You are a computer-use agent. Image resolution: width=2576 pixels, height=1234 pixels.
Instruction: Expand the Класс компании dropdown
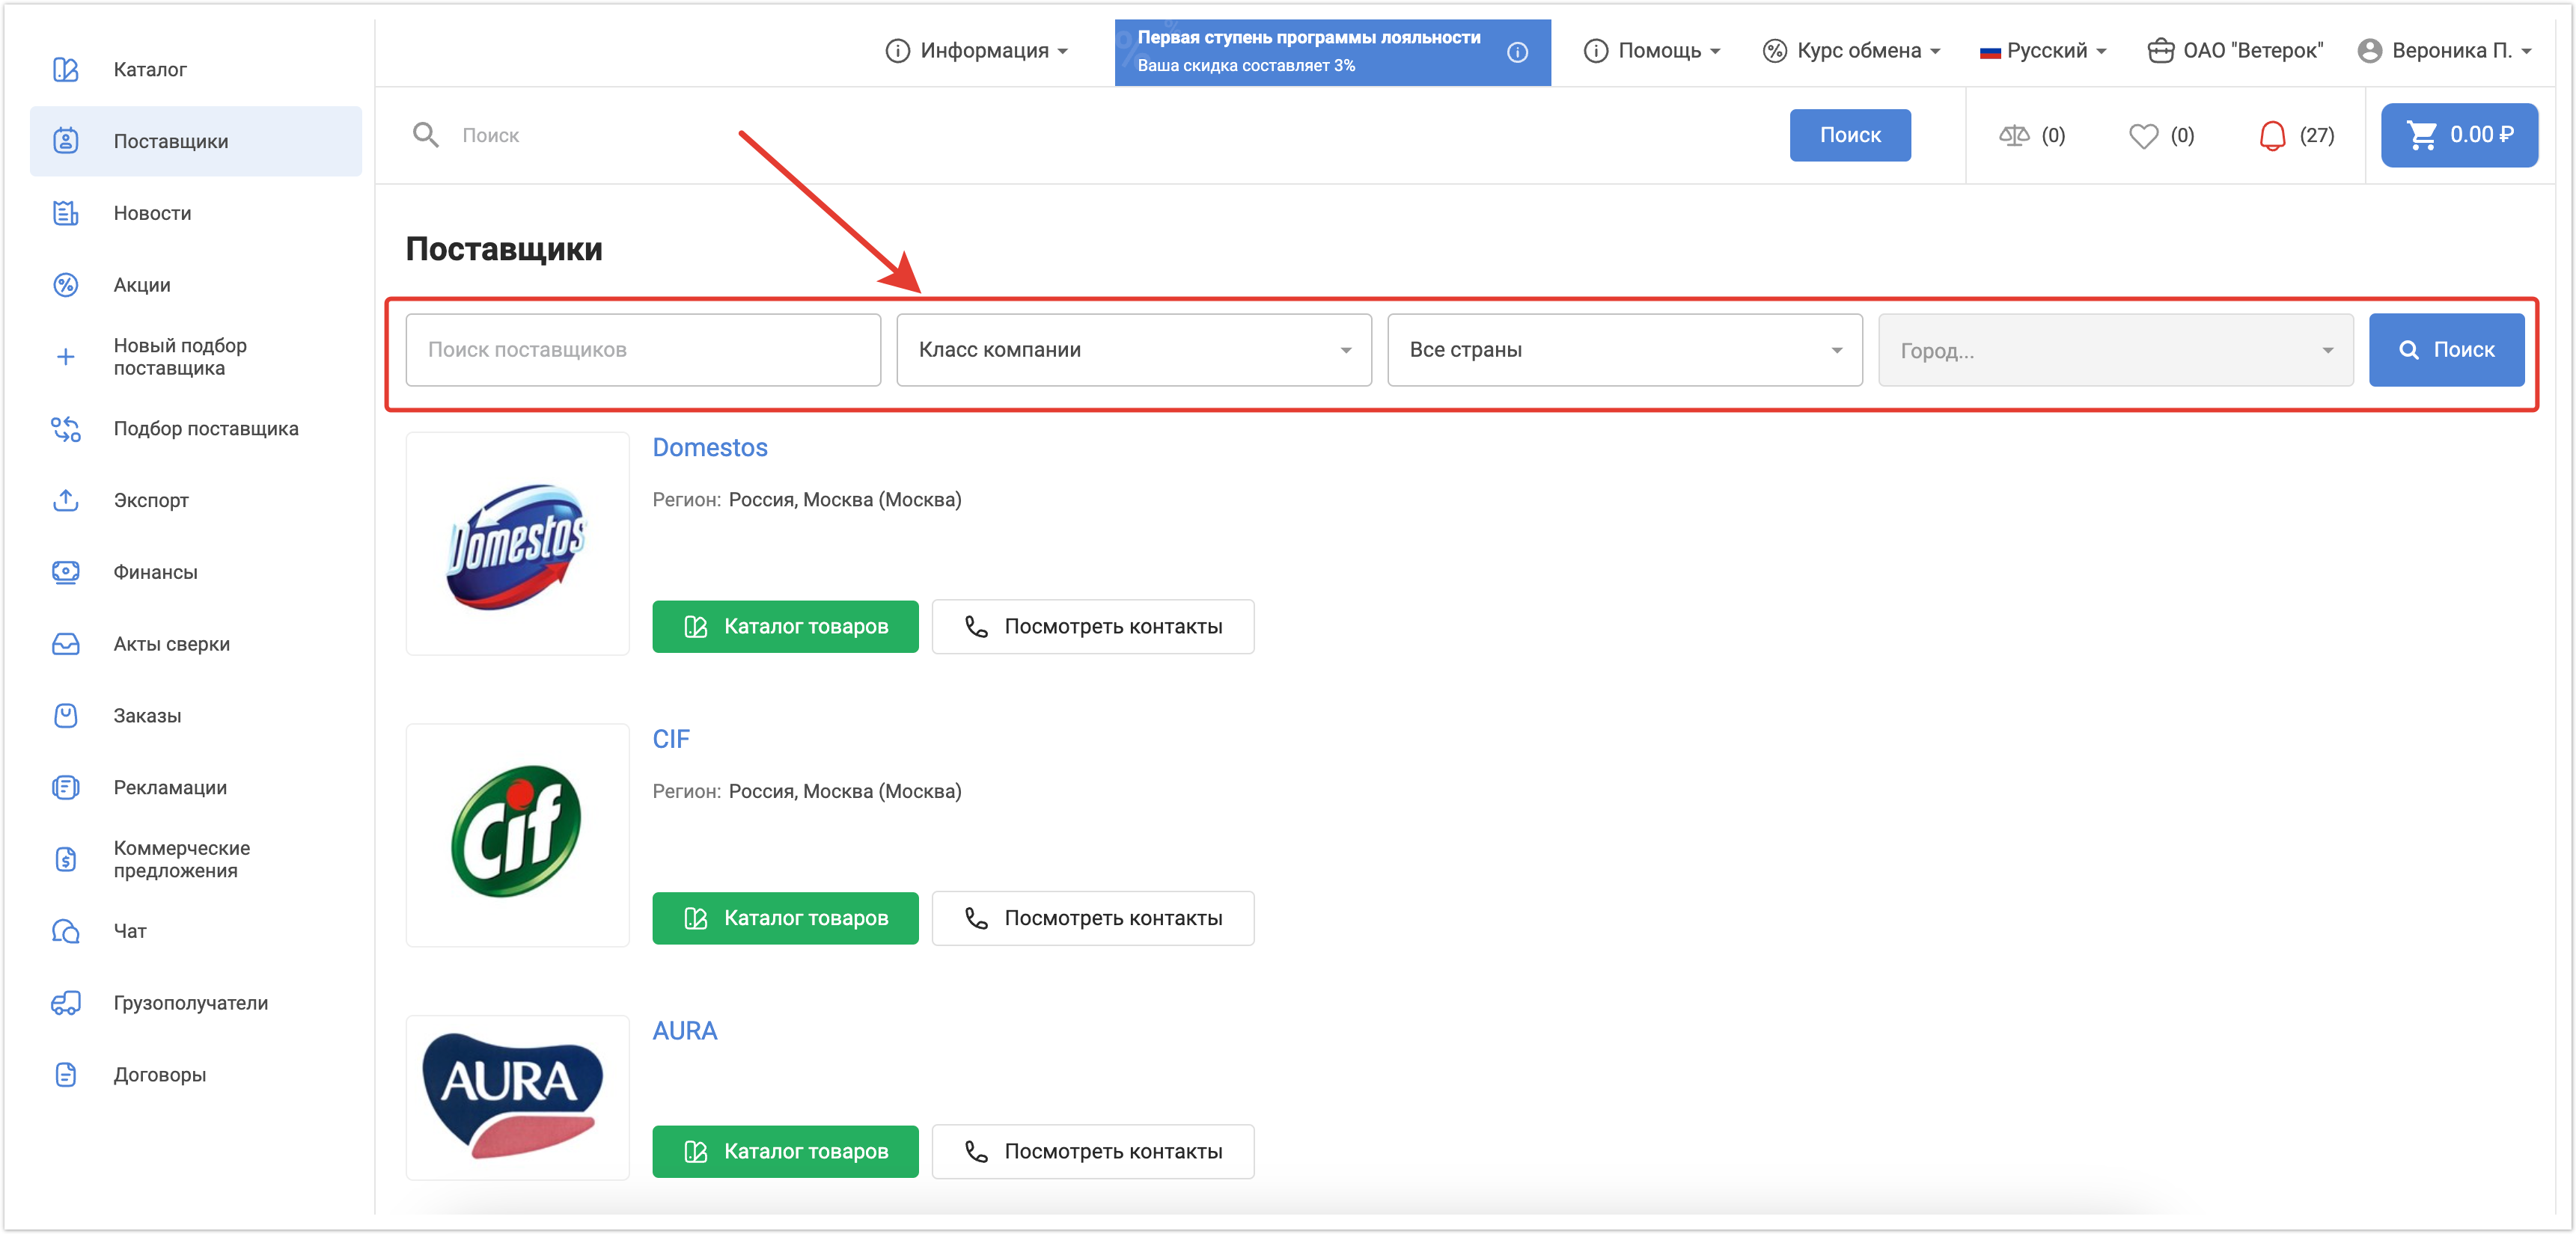(x=1133, y=350)
